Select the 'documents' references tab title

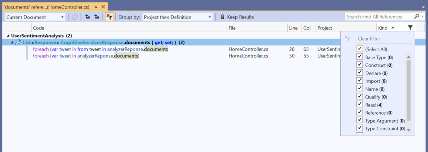pos(46,7)
